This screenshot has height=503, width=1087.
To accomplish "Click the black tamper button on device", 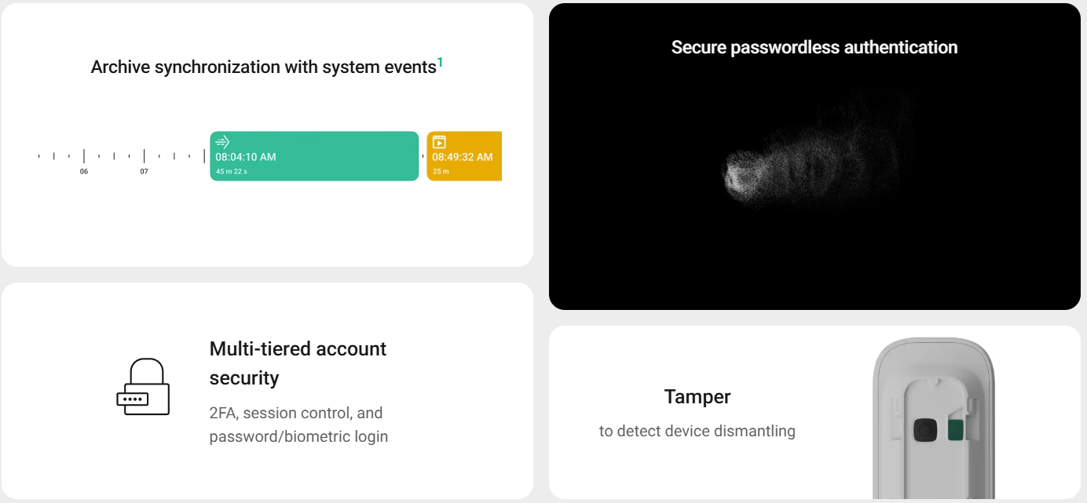I will pyautogui.click(x=926, y=430).
